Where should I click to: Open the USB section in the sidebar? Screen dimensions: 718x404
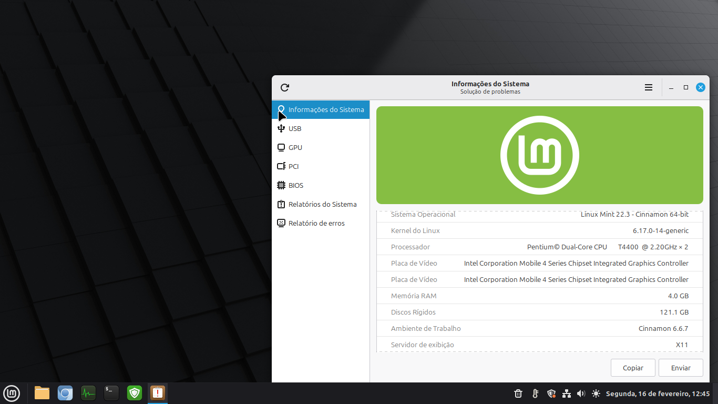(321, 128)
